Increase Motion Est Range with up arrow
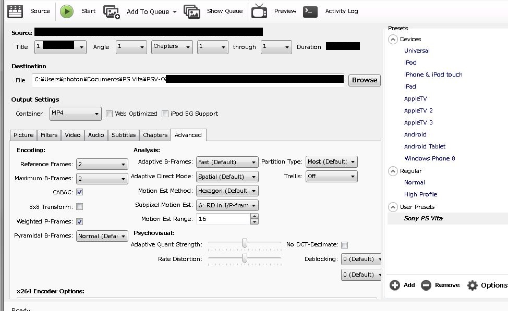508x311 pixels. [x=255, y=216]
